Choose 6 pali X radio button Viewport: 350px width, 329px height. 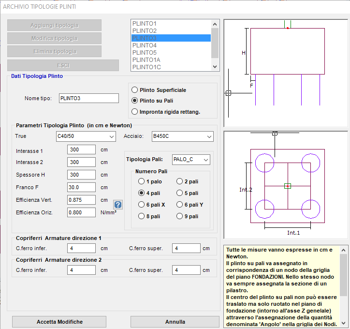[152, 205]
